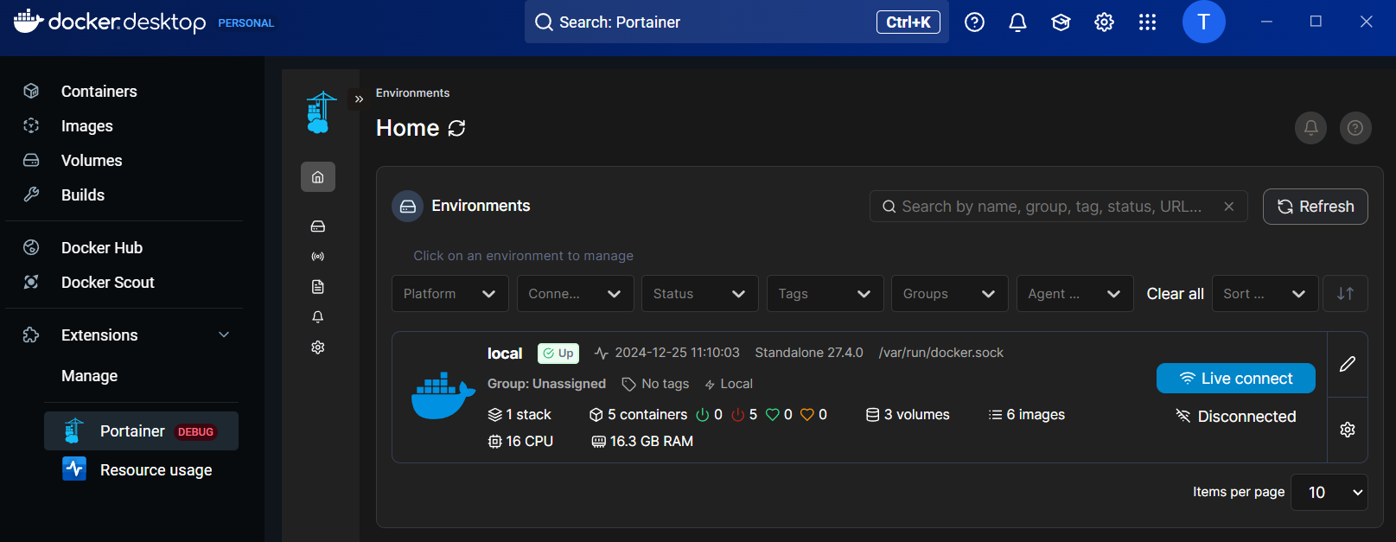Toggle sort order arrows button
Screen dimensions: 1396x542
coord(1345,294)
